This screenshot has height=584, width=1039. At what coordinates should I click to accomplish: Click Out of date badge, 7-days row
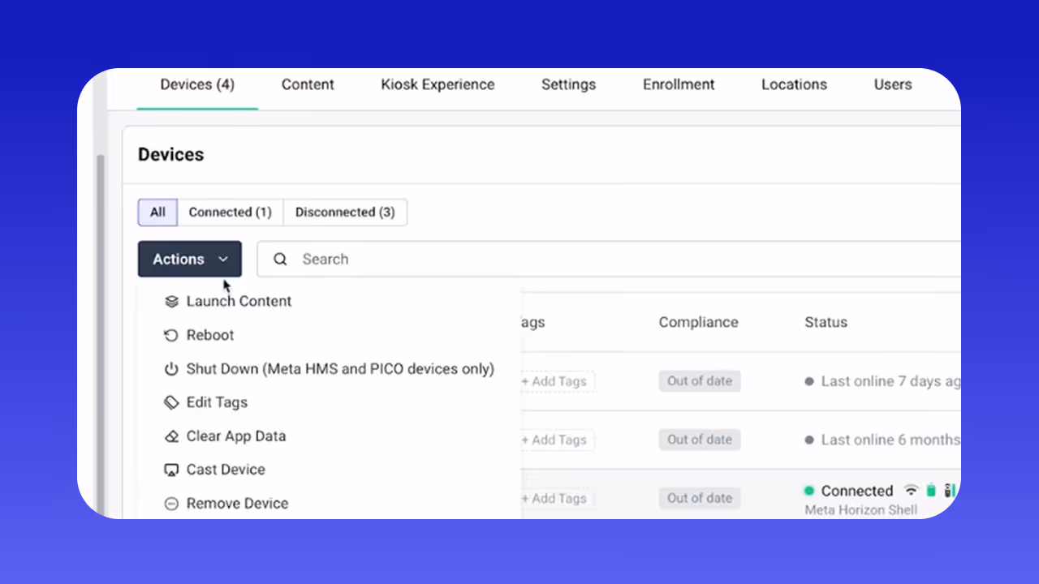tap(700, 381)
